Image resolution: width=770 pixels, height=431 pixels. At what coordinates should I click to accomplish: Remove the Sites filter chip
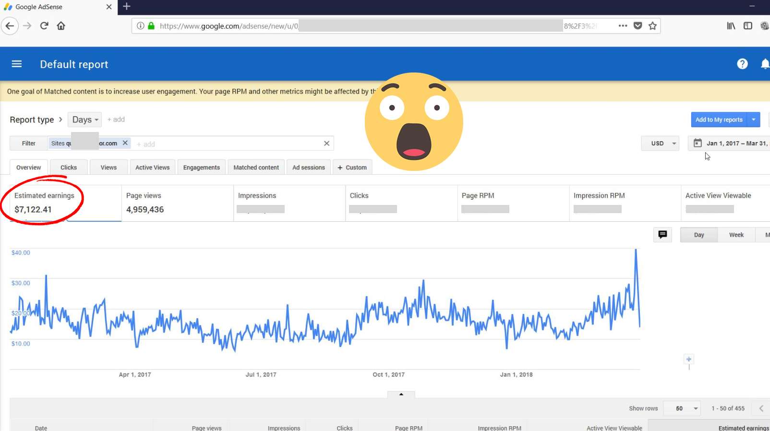[x=125, y=143]
